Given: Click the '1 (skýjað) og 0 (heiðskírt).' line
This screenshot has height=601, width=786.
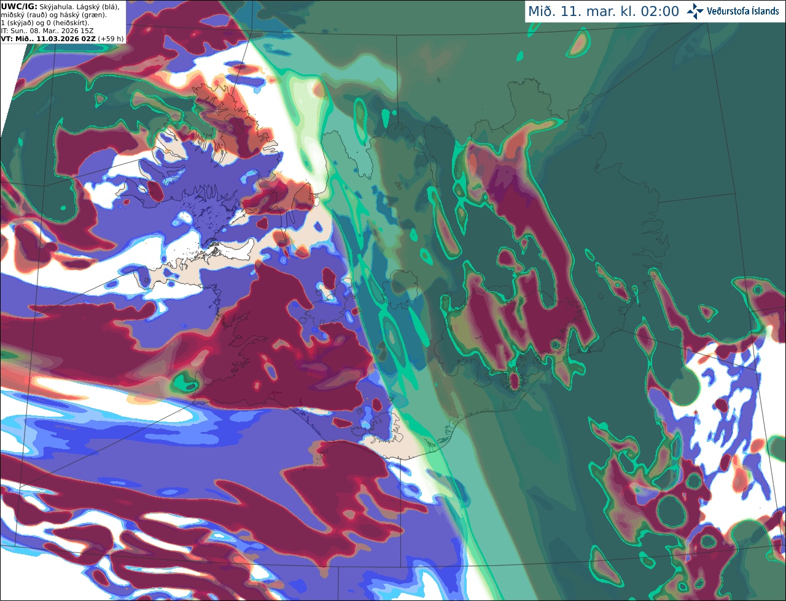Looking at the screenshot, I should 45,23.
